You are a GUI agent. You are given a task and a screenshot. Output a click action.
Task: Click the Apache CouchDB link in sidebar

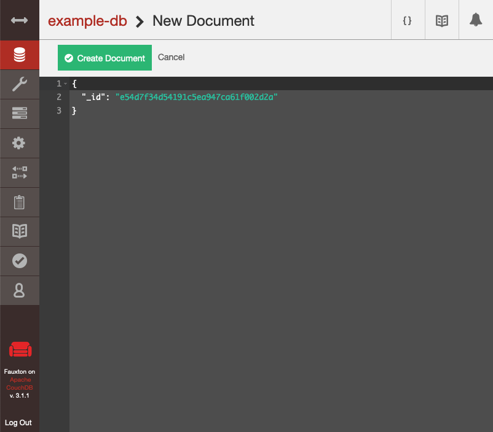20,384
